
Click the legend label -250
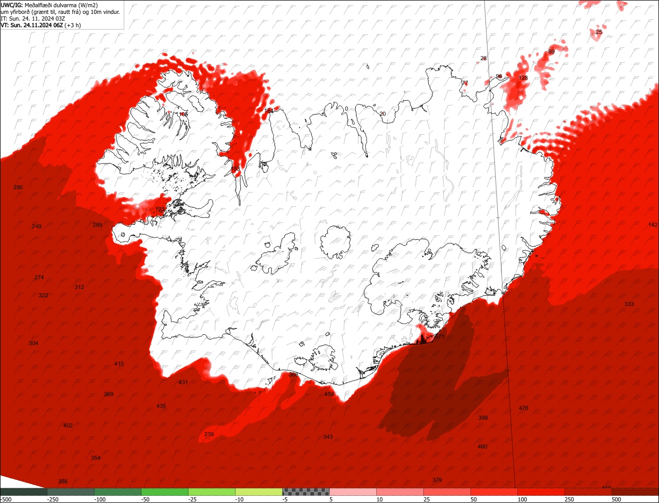click(53, 499)
